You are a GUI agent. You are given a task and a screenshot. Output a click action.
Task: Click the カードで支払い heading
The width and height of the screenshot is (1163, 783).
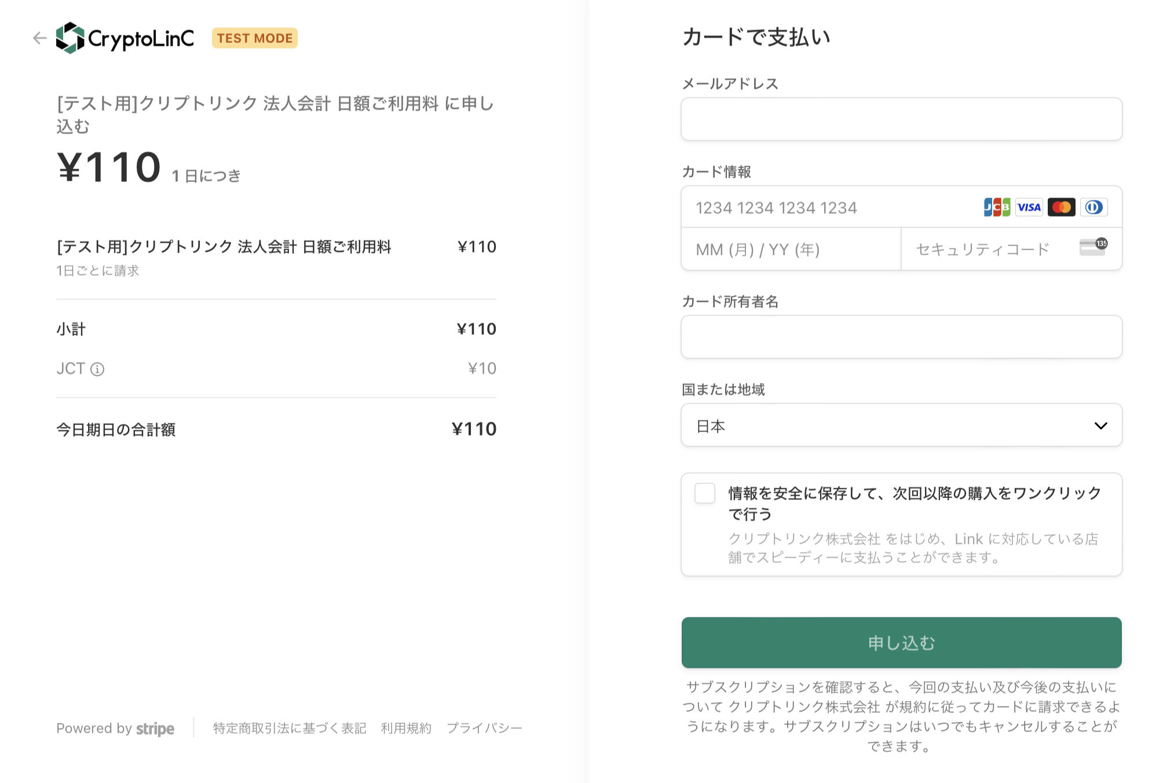(756, 37)
